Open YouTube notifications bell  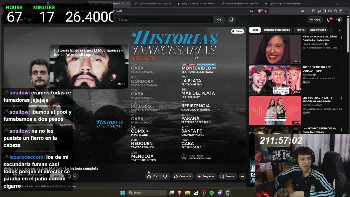(x=329, y=19)
